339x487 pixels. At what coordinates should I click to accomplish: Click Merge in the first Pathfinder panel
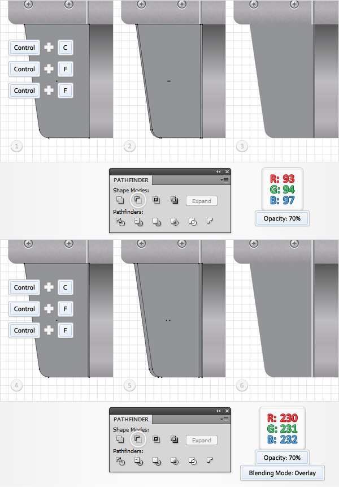(x=157, y=222)
